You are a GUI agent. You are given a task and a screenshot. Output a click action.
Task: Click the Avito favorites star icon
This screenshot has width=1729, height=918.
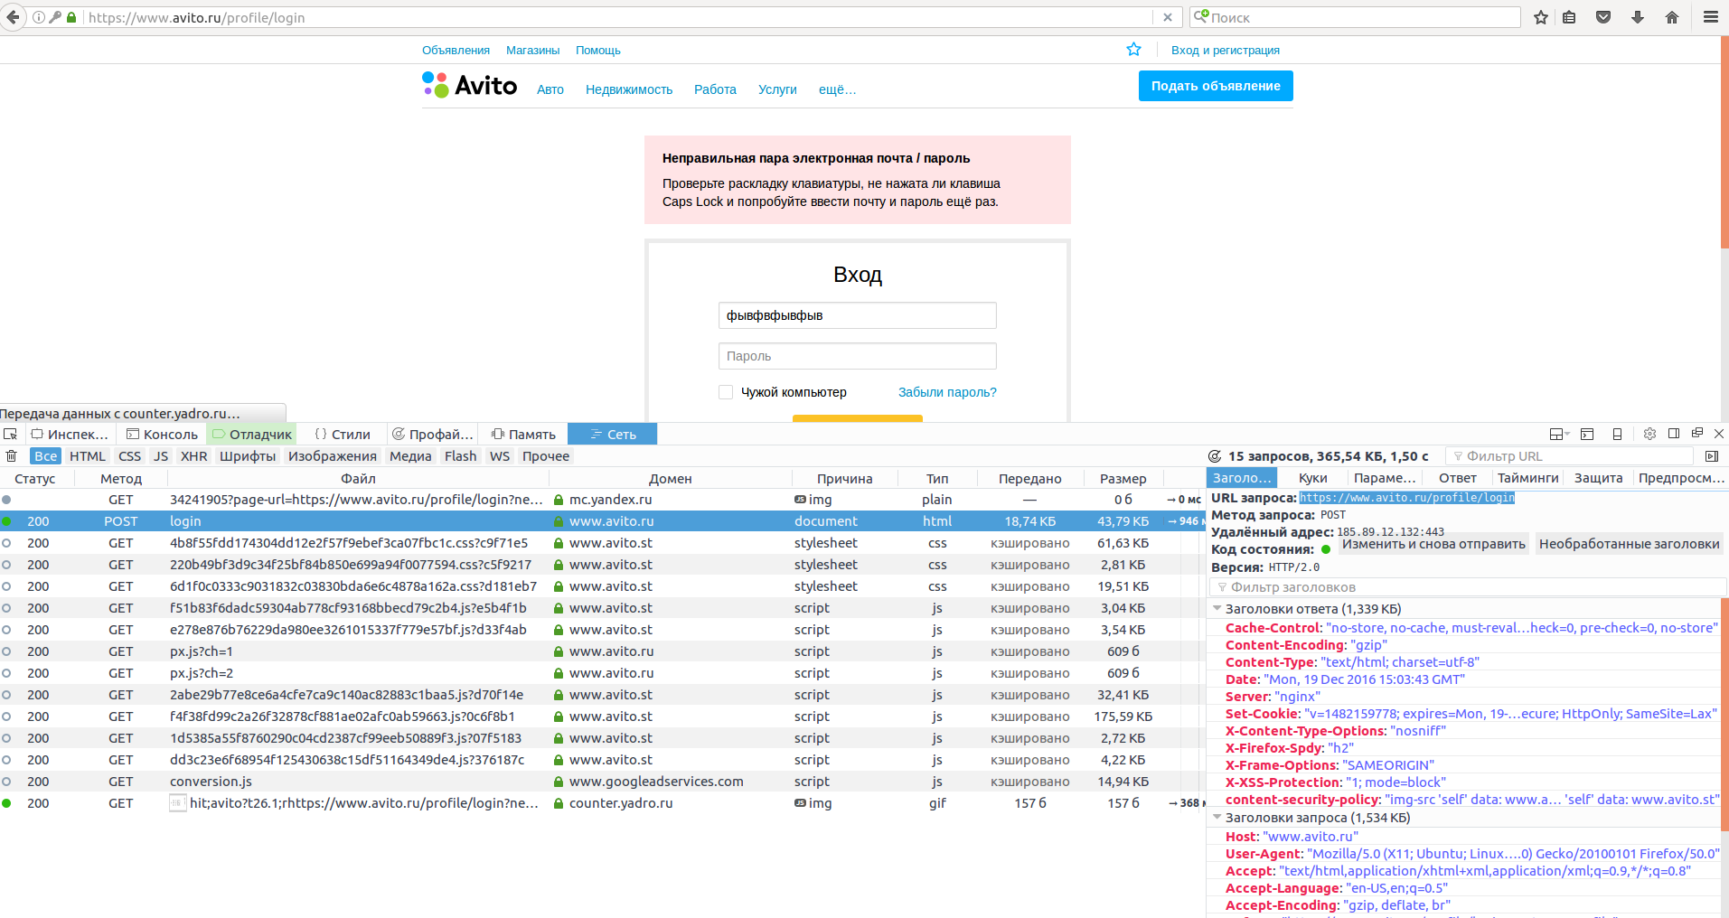coord(1133,50)
